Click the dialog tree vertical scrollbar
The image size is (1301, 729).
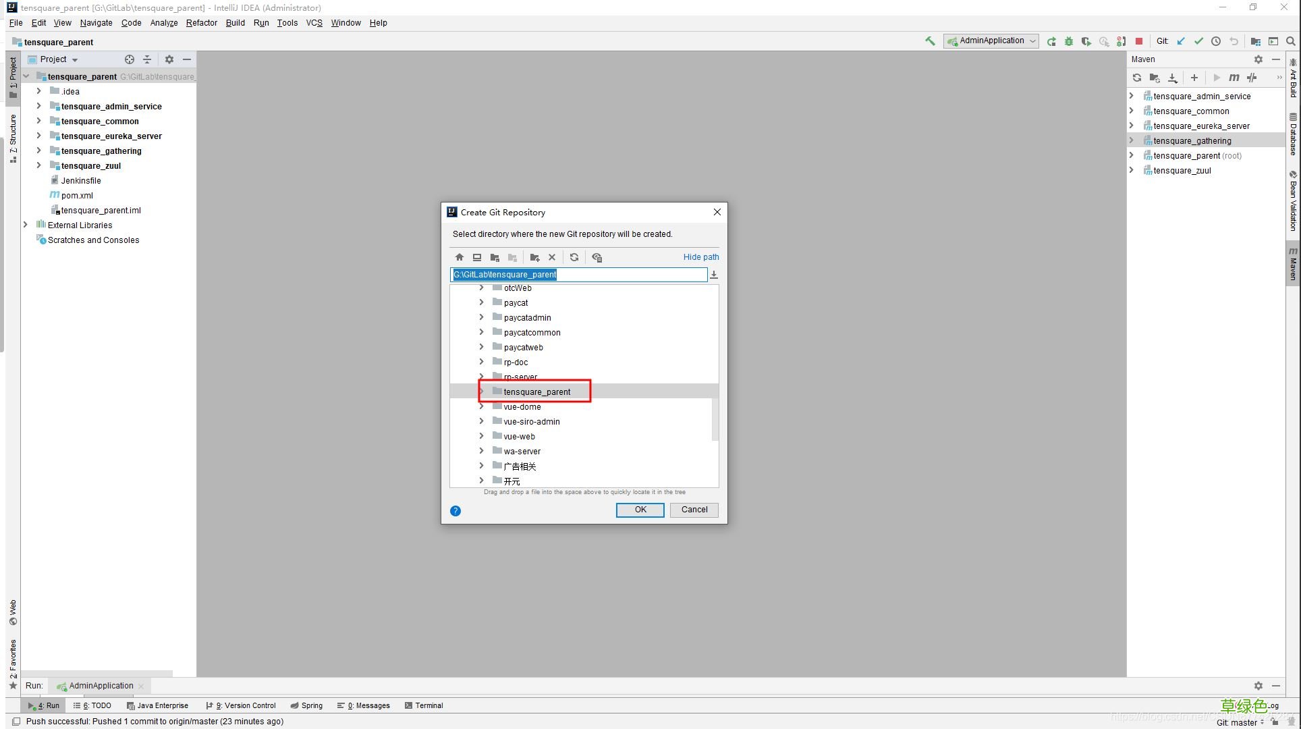(x=715, y=418)
